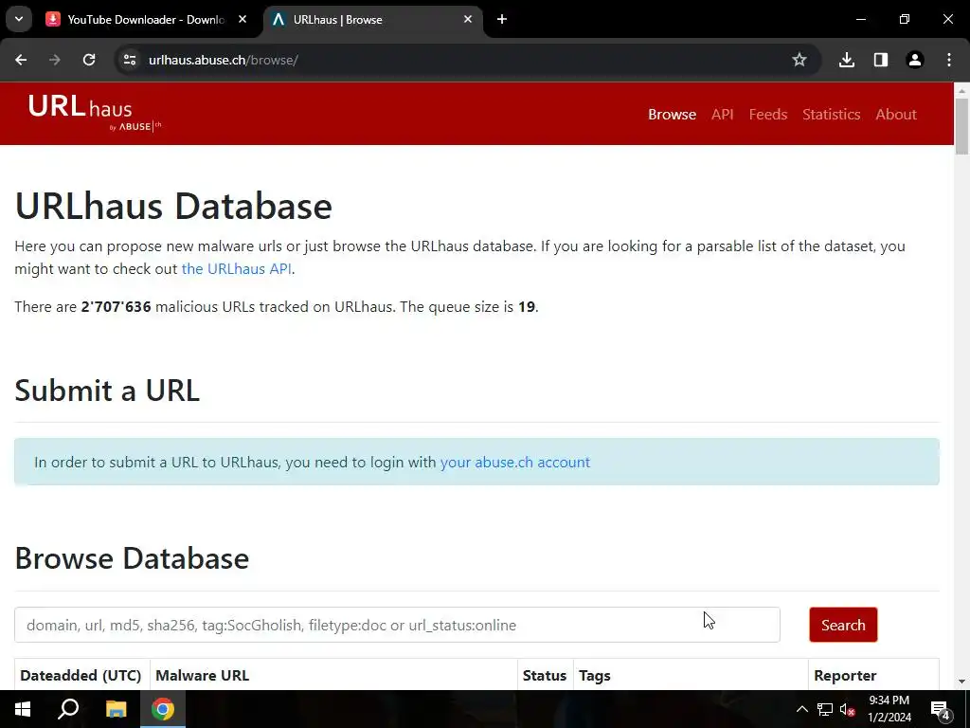970x728 pixels.
Task: Click the browser forward arrow
Action: click(x=55, y=60)
